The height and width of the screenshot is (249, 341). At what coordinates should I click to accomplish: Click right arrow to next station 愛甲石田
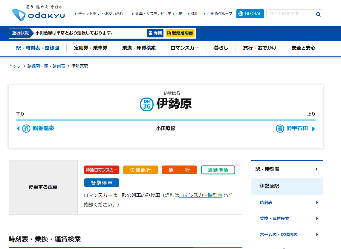(x=314, y=129)
